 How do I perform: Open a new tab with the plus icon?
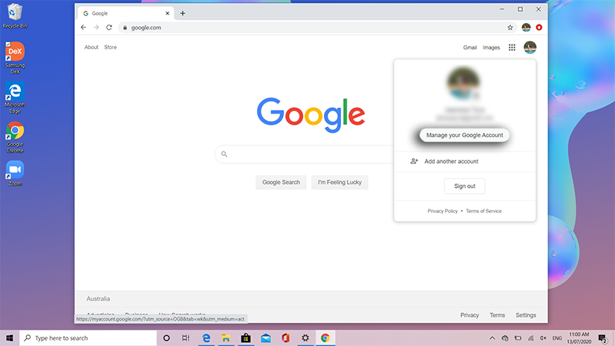(x=183, y=13)
